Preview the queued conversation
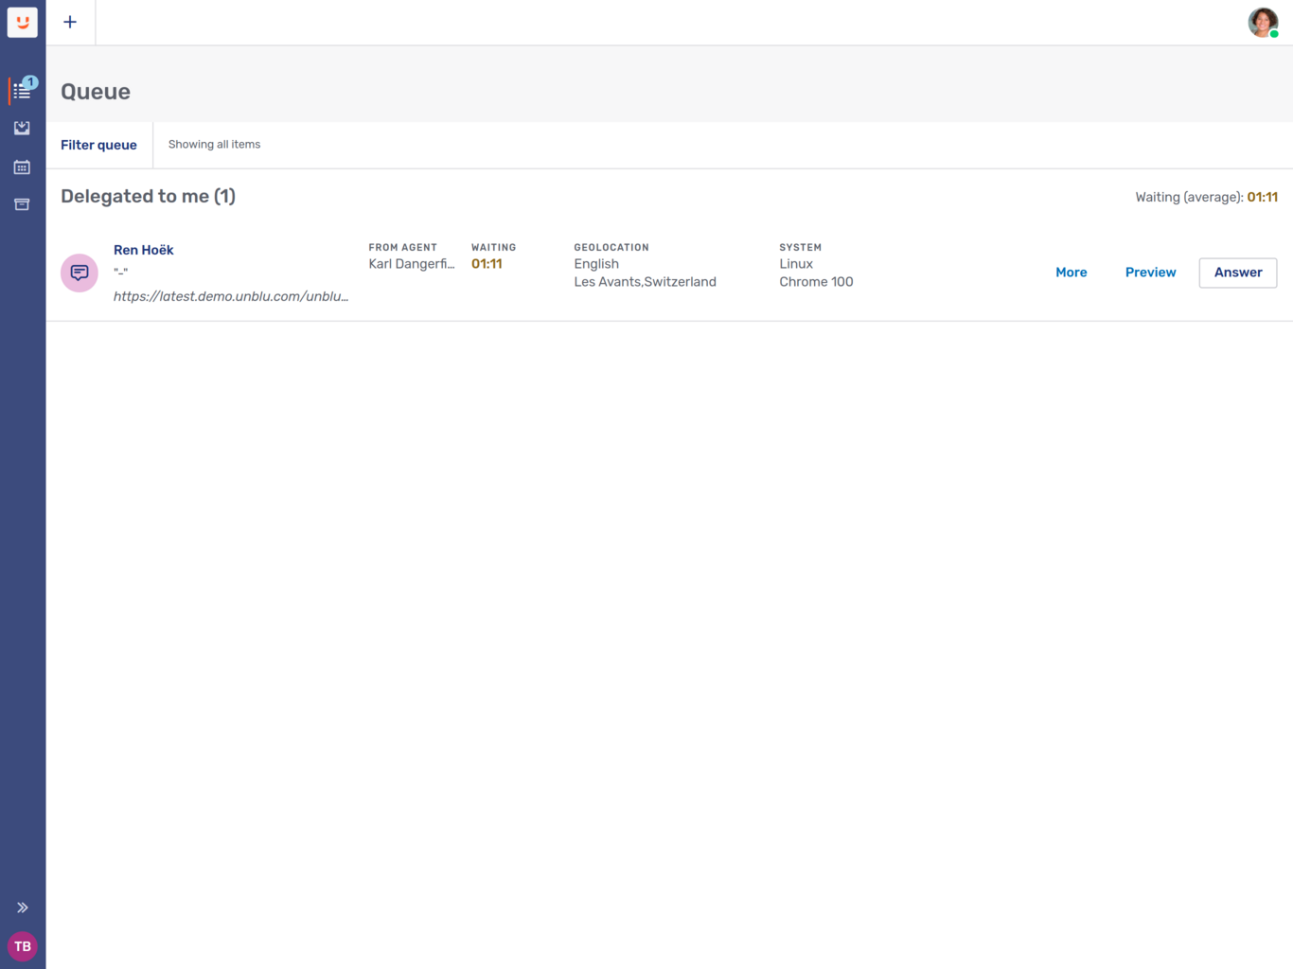 (x=1150, y=272)
